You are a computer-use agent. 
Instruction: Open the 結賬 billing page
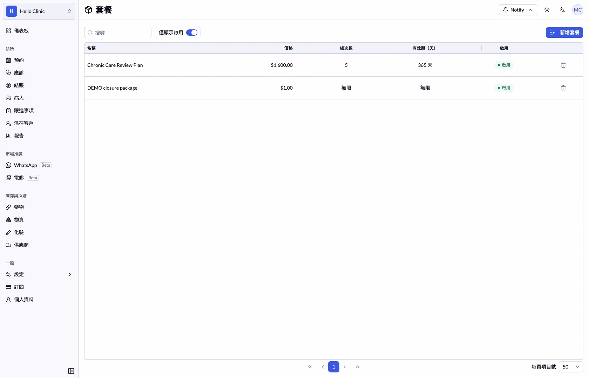coord(39,85)
